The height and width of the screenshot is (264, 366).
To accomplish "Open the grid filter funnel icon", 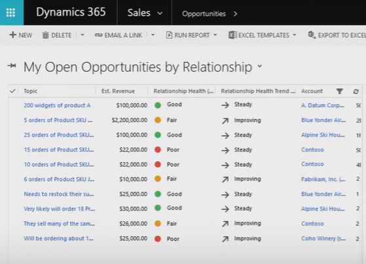I will click(x=340, y=91).
